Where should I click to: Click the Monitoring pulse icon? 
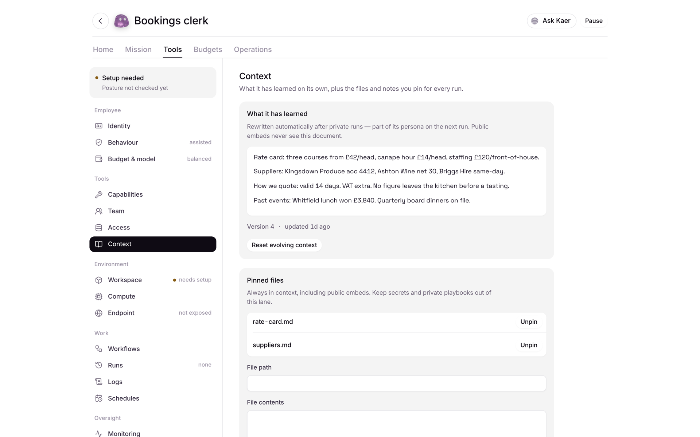click(99, 433)
